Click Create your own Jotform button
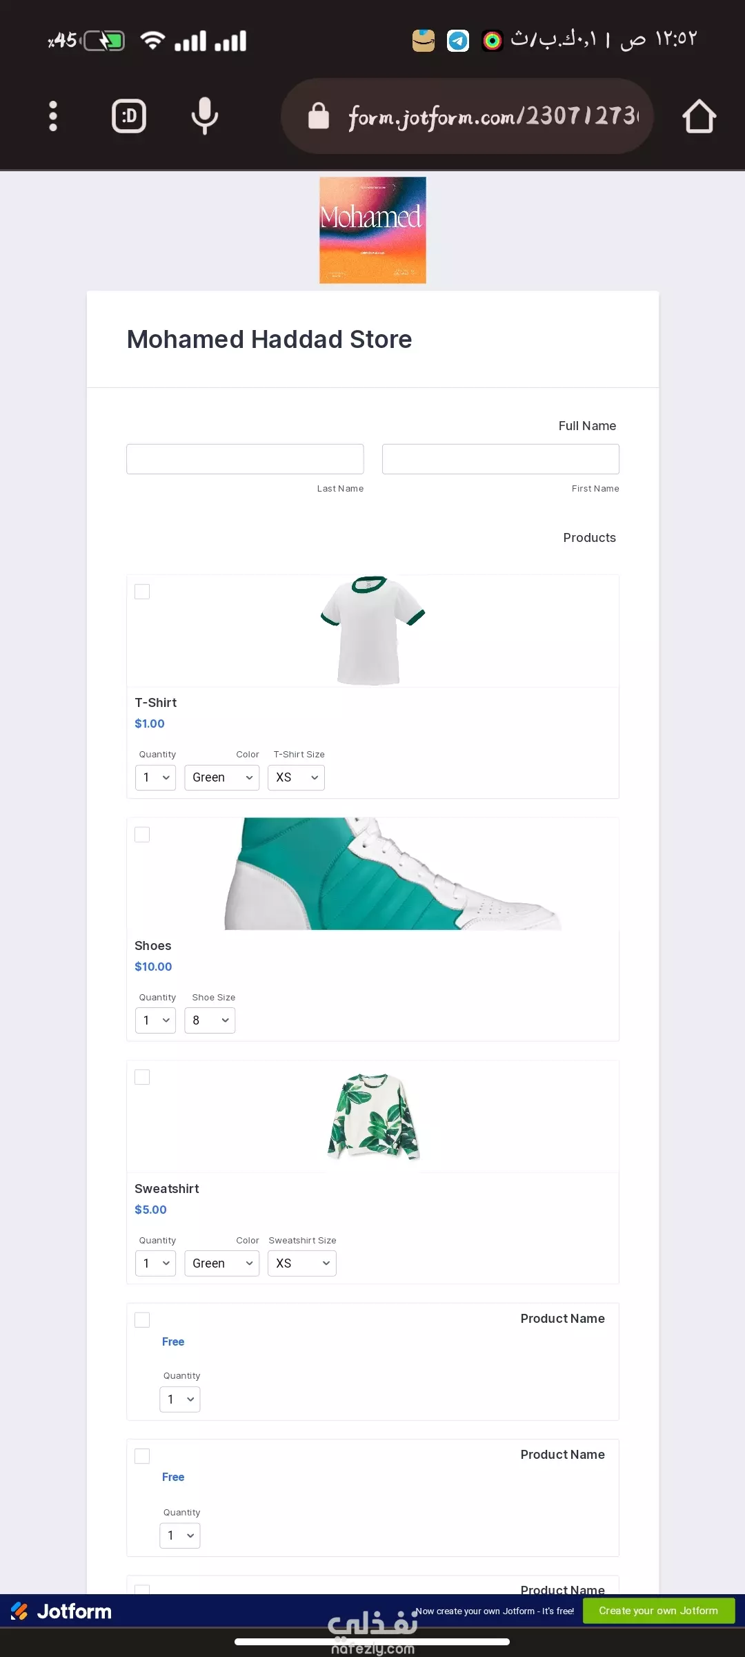Screen dimensions: 745x1657 pyautogui.click(x=659, y=1611)
